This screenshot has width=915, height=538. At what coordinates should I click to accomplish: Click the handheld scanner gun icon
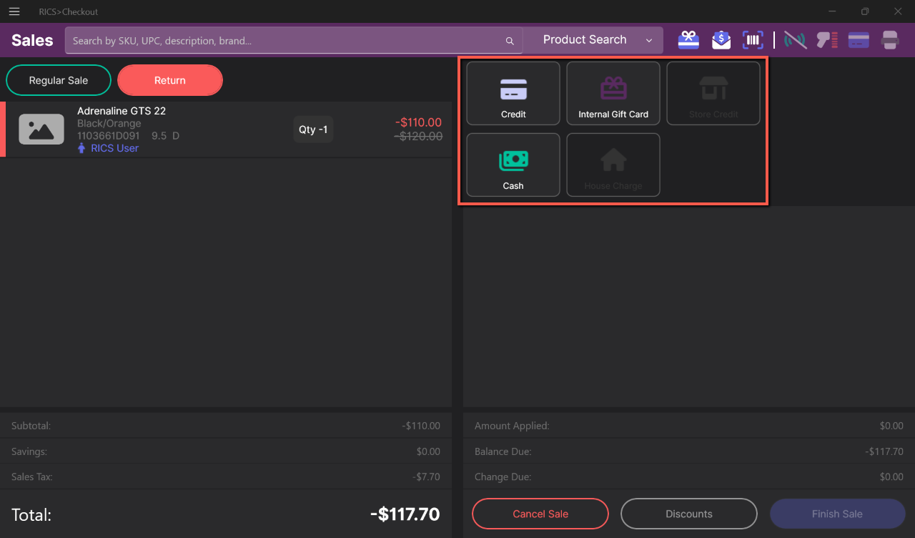click(827, 40)
